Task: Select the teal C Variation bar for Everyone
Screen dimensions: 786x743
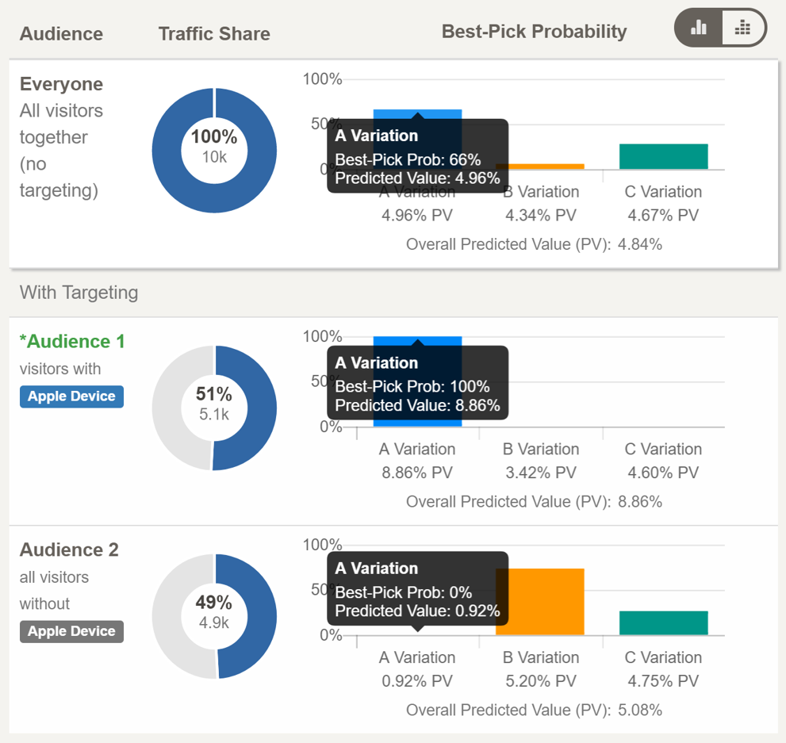Action: 663,156
